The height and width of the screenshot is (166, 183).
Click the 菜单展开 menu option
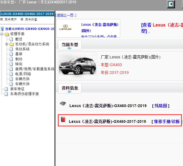tap(11, 19)
